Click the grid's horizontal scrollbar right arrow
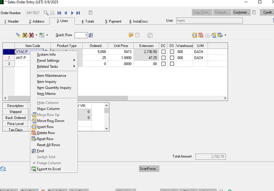Image resolution: width=274 pixels, height=191 pixels. tap(225, 98)
